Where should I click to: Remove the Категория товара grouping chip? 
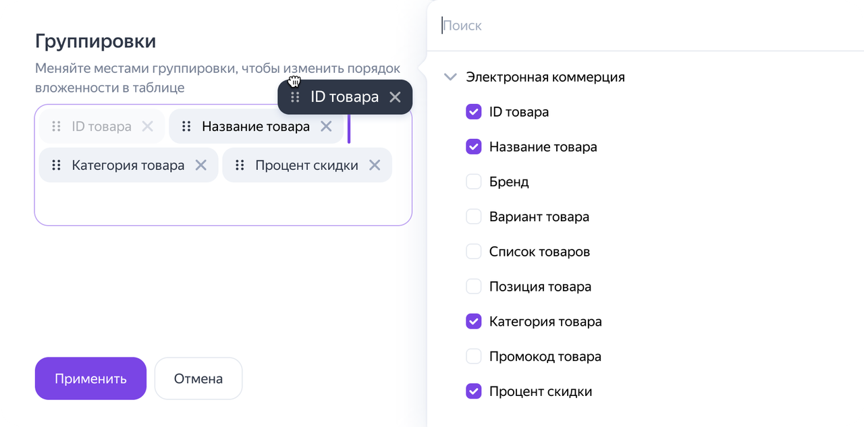(200, 165)
